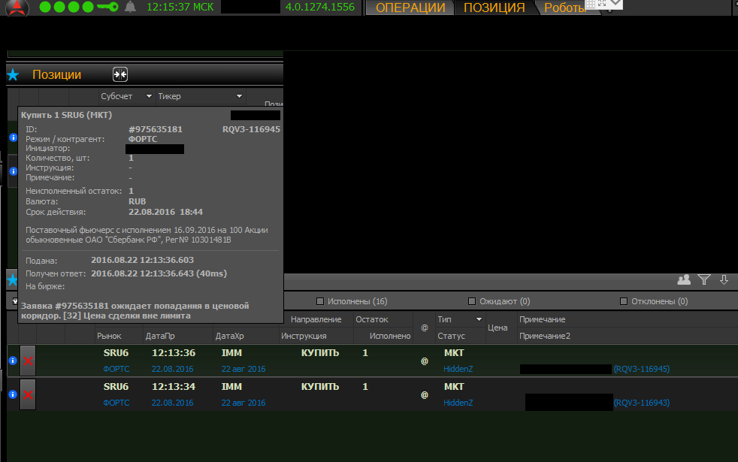738x462 pixels.
Task: Open the filter funnel icon in orders panel
Action: [704, 279]
